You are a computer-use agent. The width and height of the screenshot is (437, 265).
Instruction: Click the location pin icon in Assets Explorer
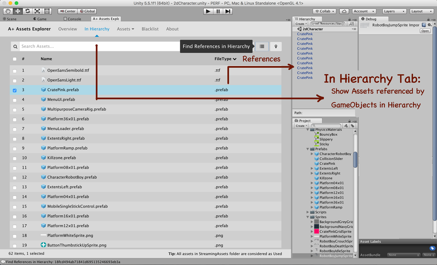pos(276,46)
